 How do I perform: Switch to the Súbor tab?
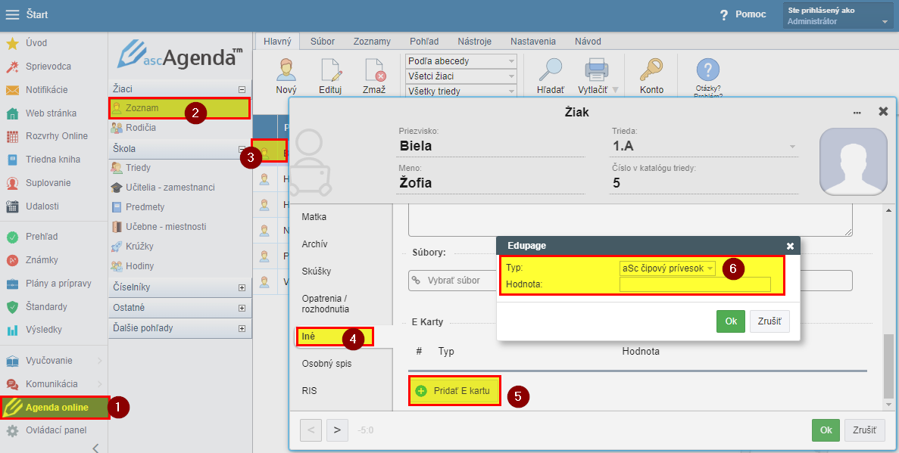click(x=323, y=42)
